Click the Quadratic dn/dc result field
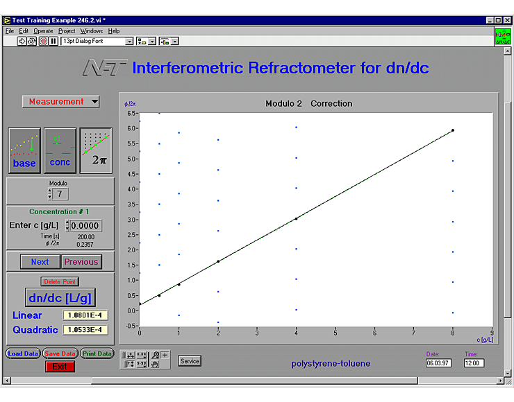The height and width of the screenshot is (402, 514). 85,330
